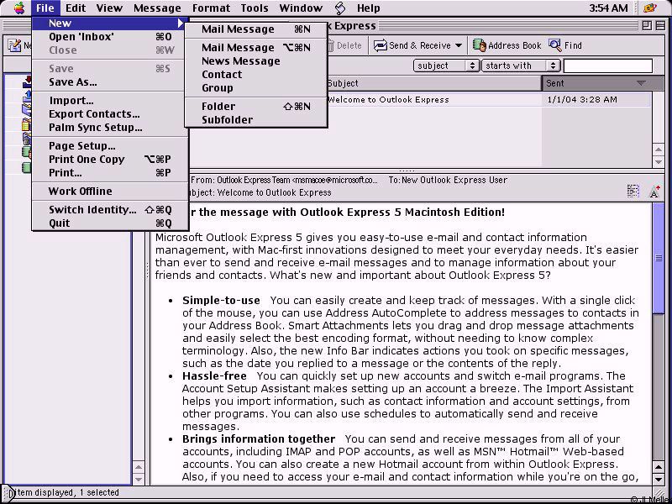Open the Edit menu

click(76, 8)
